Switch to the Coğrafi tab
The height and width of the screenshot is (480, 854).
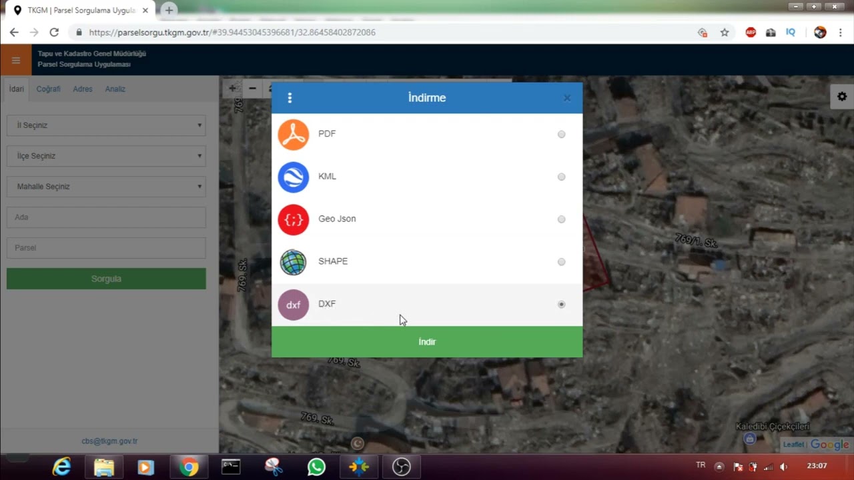48,89
